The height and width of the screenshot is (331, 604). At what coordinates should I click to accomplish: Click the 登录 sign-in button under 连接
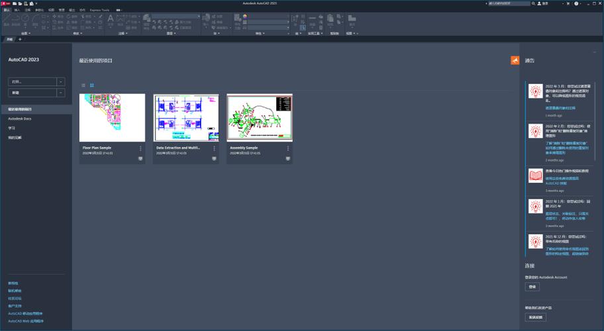(x=532, y=287)
